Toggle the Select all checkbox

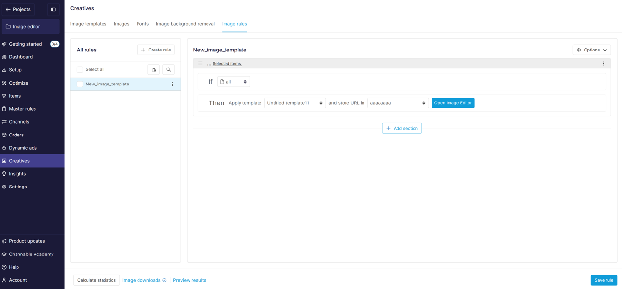tap(80, 69)
